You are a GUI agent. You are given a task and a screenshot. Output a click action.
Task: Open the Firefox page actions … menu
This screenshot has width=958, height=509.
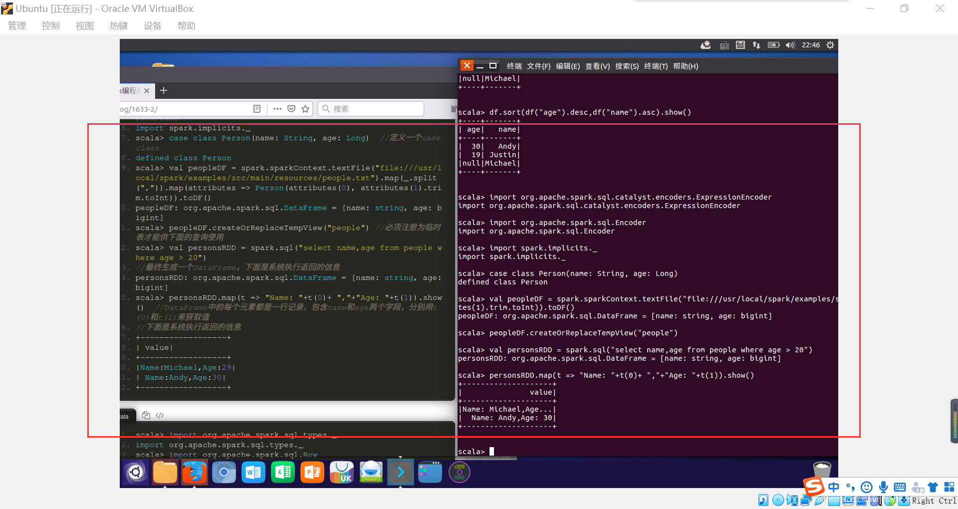pos(277,109)
